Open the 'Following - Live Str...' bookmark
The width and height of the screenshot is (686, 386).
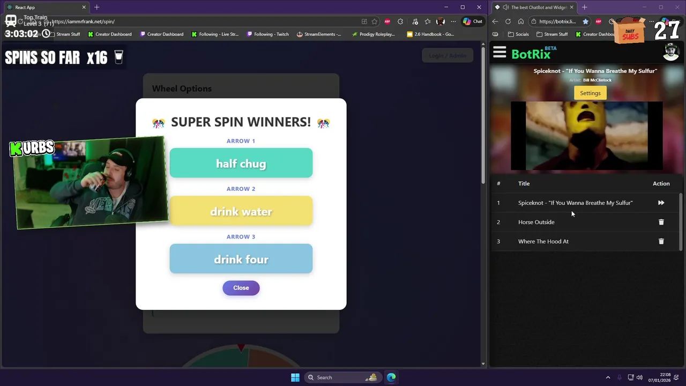[214, 34]
